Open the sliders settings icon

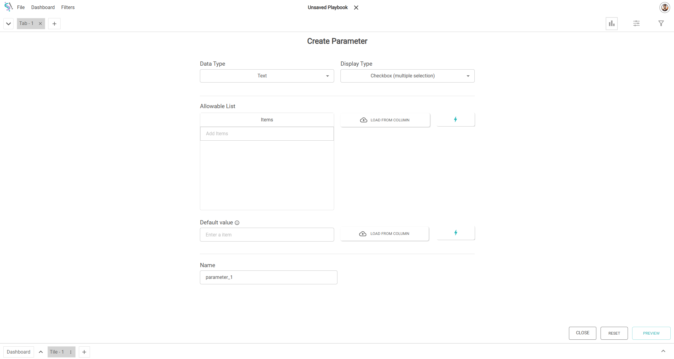(x=636, y=23)
